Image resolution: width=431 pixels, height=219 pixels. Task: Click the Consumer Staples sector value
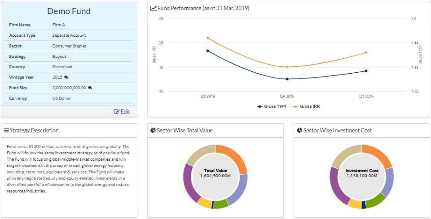[x=69, y=46]
